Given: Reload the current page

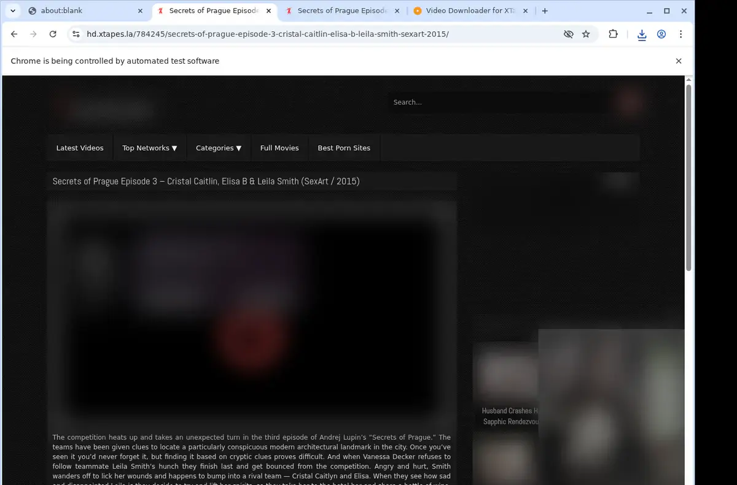Looking at the screenshot, I should [x=53, y=34].
